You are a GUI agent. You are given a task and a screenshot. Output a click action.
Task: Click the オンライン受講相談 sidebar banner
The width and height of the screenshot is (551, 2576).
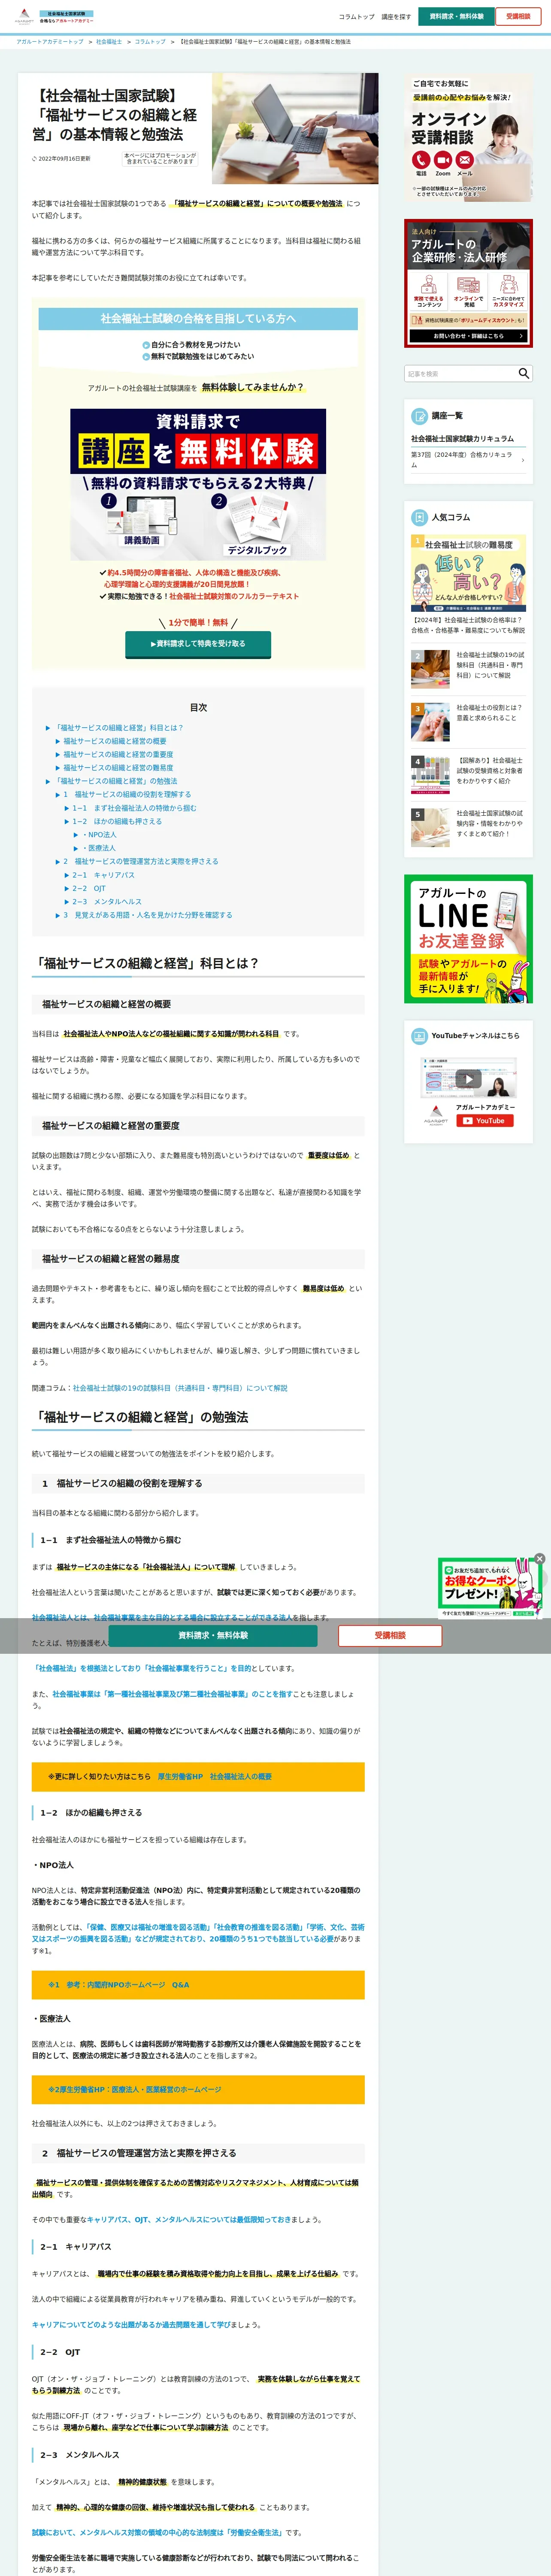[x=468, y=138]
